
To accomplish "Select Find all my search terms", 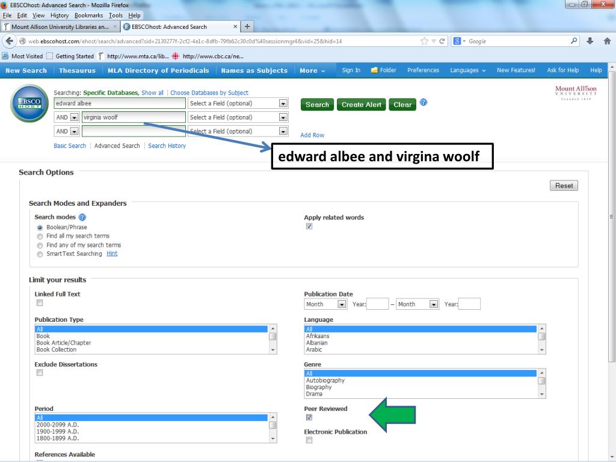I will point(40,236).
